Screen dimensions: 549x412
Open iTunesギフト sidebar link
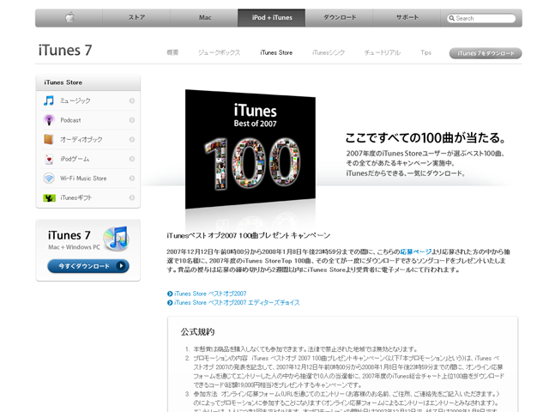coord(76,198)
